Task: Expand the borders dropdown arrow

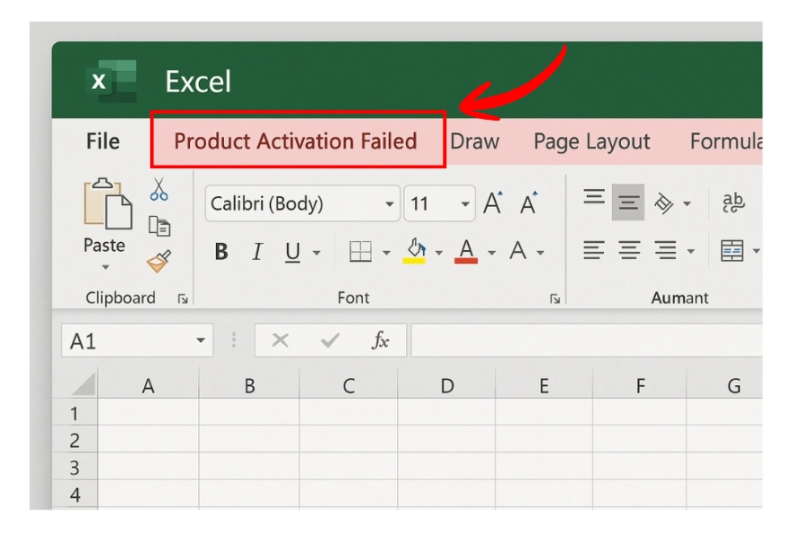Action: (x=386, y=253)
